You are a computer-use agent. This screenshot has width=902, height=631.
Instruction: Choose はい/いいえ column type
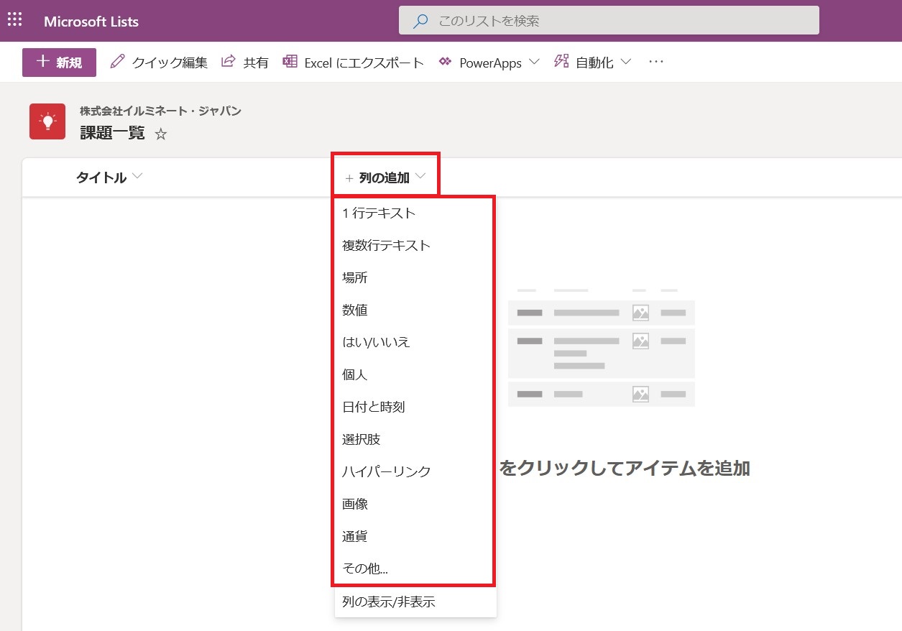click(376, 342)
